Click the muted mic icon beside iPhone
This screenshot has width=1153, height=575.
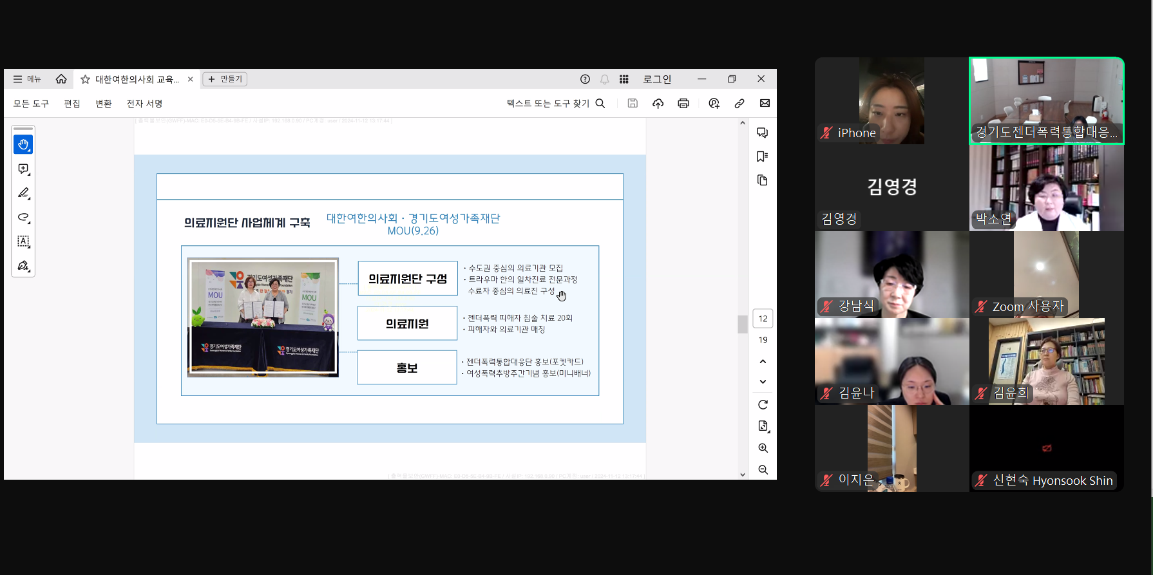tap(826, 133)
